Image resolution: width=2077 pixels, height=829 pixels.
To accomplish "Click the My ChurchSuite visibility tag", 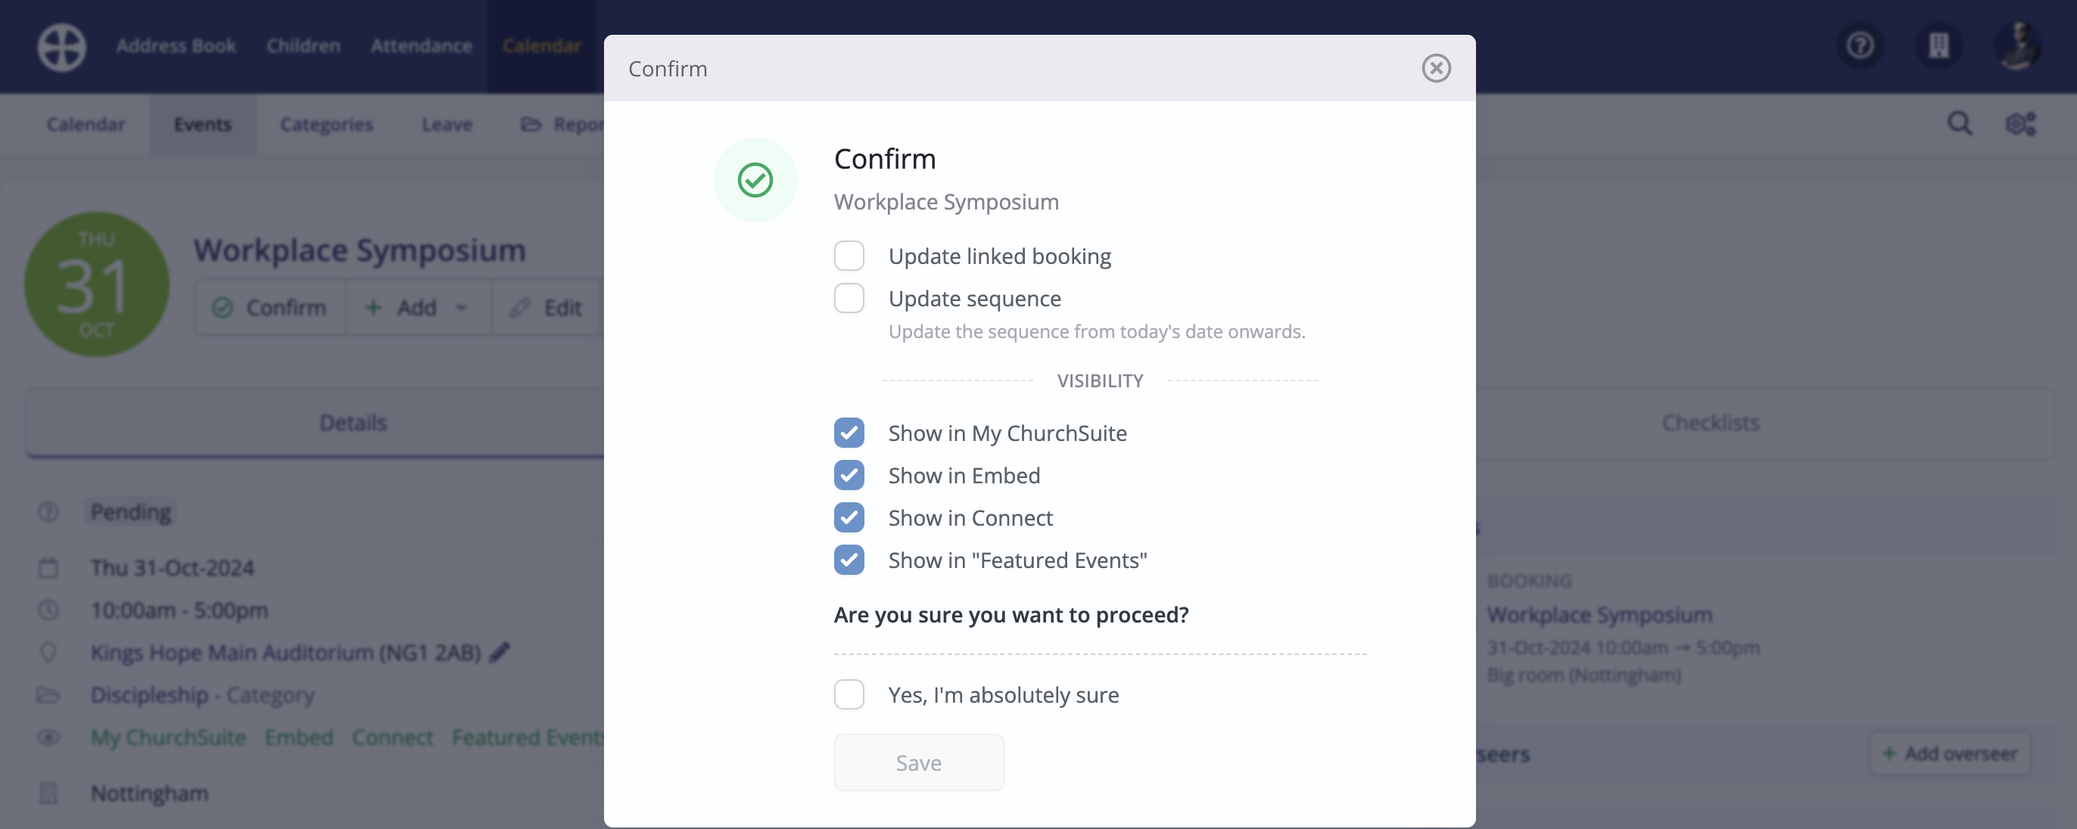I will click(168, 737).
